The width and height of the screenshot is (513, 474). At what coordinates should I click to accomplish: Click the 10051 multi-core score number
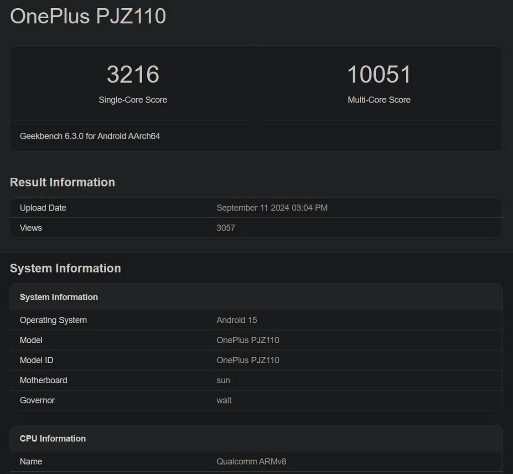pyautogui.click(x=379, y=74)
